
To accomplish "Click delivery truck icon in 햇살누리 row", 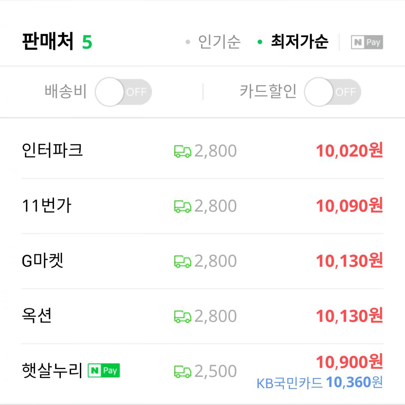I will (183, 372).
